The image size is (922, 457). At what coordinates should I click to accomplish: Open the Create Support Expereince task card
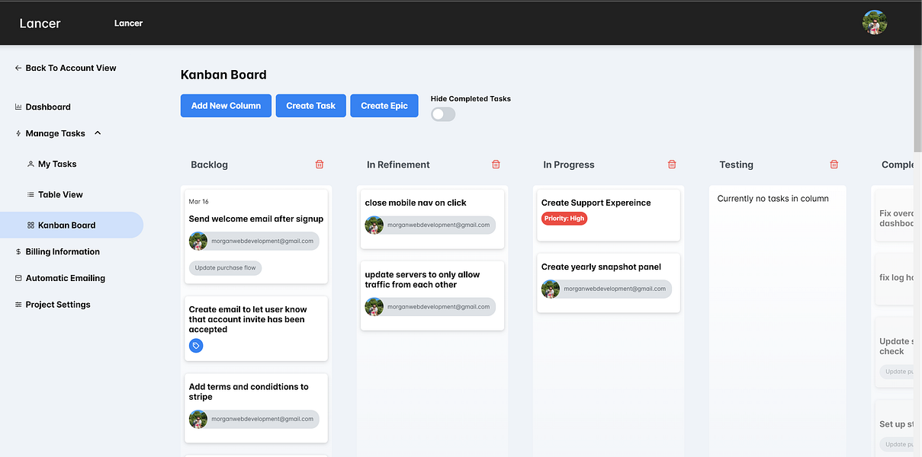(608, 216)
